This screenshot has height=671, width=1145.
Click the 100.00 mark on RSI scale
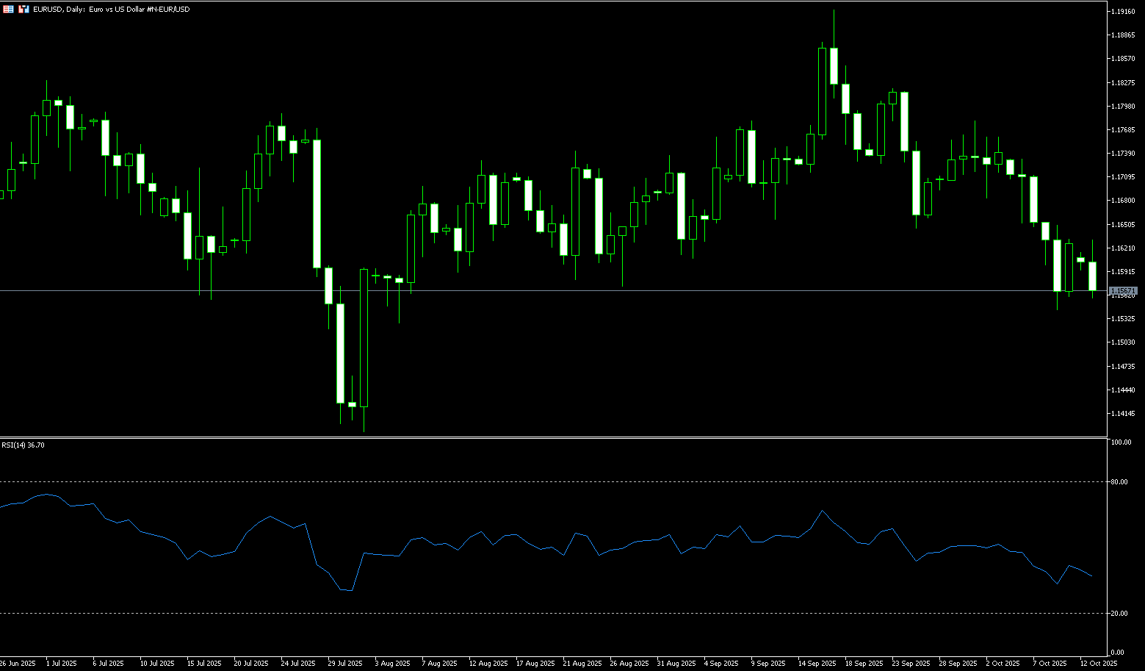click(x=1121, y=442)
